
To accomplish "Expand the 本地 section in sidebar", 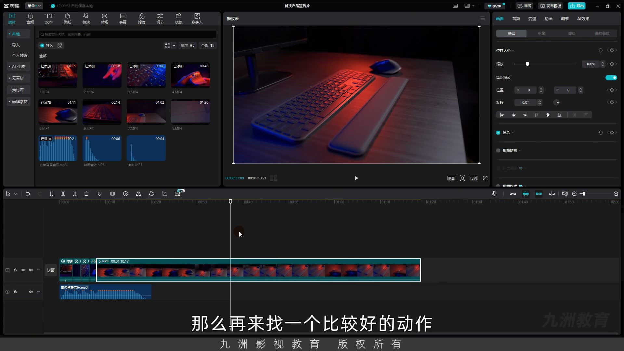I will click(x=19, y=34).
